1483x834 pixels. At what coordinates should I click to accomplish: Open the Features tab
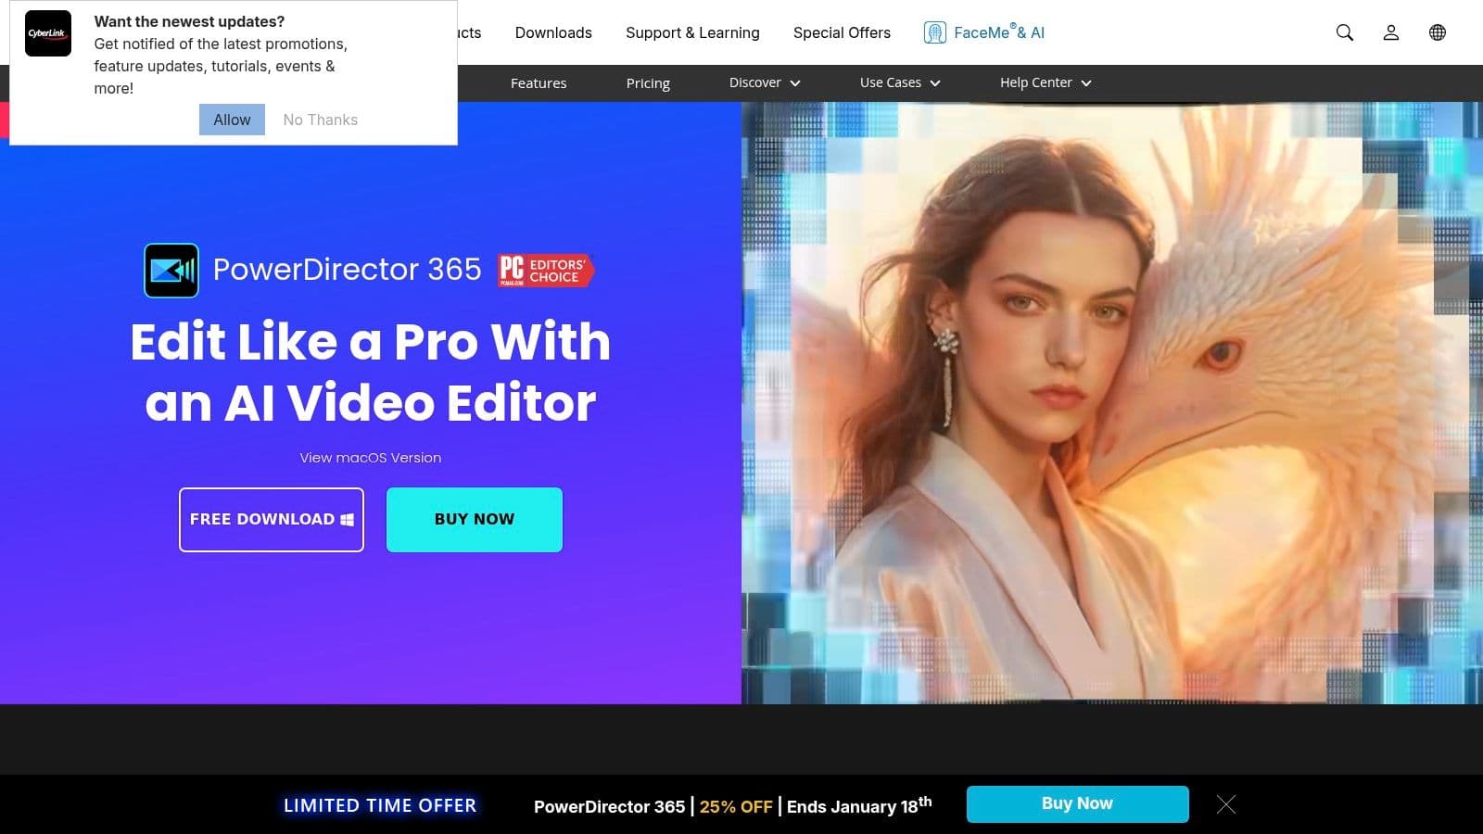[539, 82]
